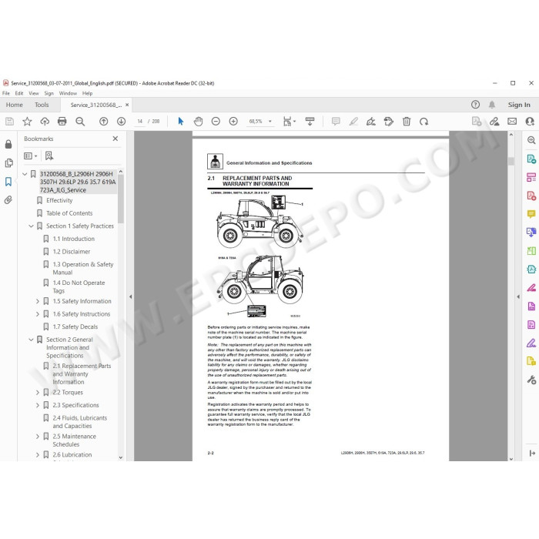This screenshot has width=539, height=539.
Task: Add a comment with the sticky note icon
Action: [336, 122]
